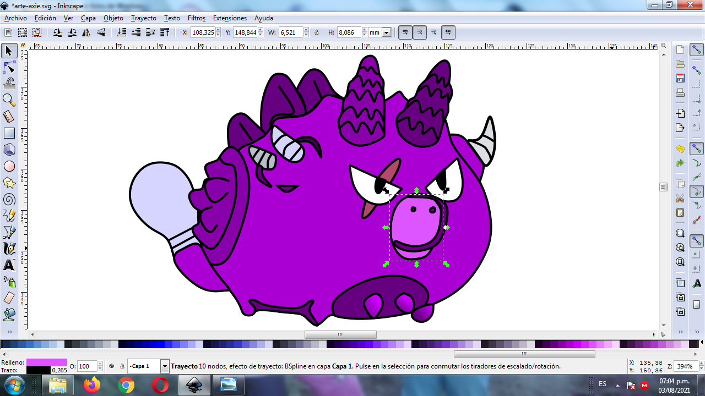Rotate selection 90° clockwise

(72, 32)
